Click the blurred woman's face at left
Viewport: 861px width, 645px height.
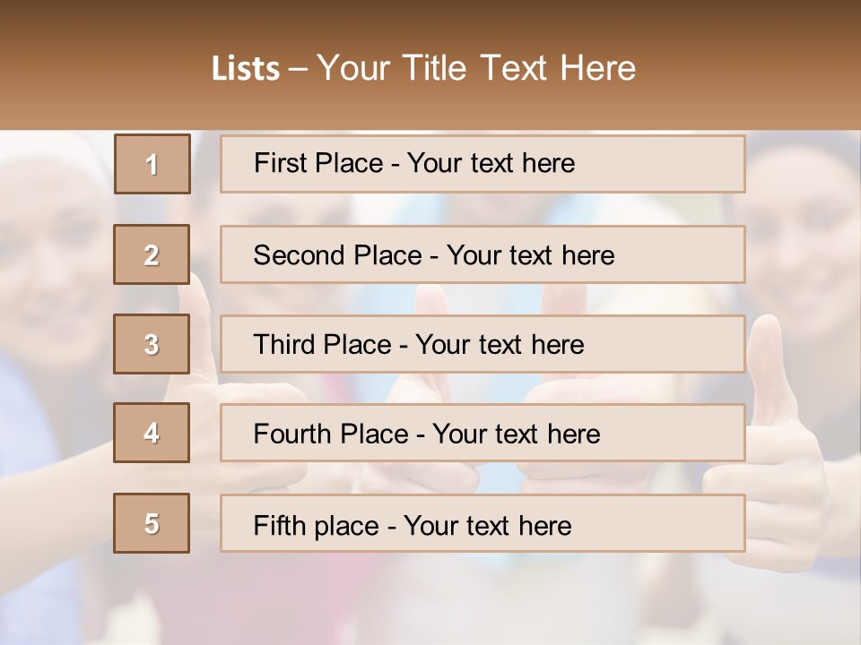tap(54, 251)
